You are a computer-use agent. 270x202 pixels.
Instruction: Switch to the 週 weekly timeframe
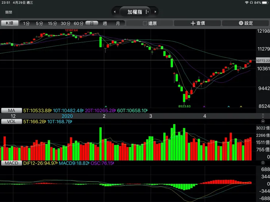tap(105, 23)
